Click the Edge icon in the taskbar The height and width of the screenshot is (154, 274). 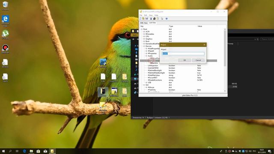[x=24, y=151]
